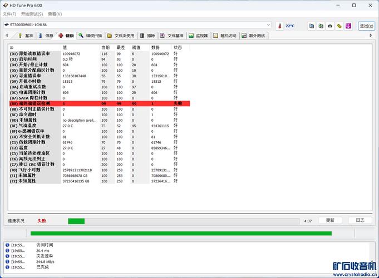Click the ID column header

pos(35,48)
